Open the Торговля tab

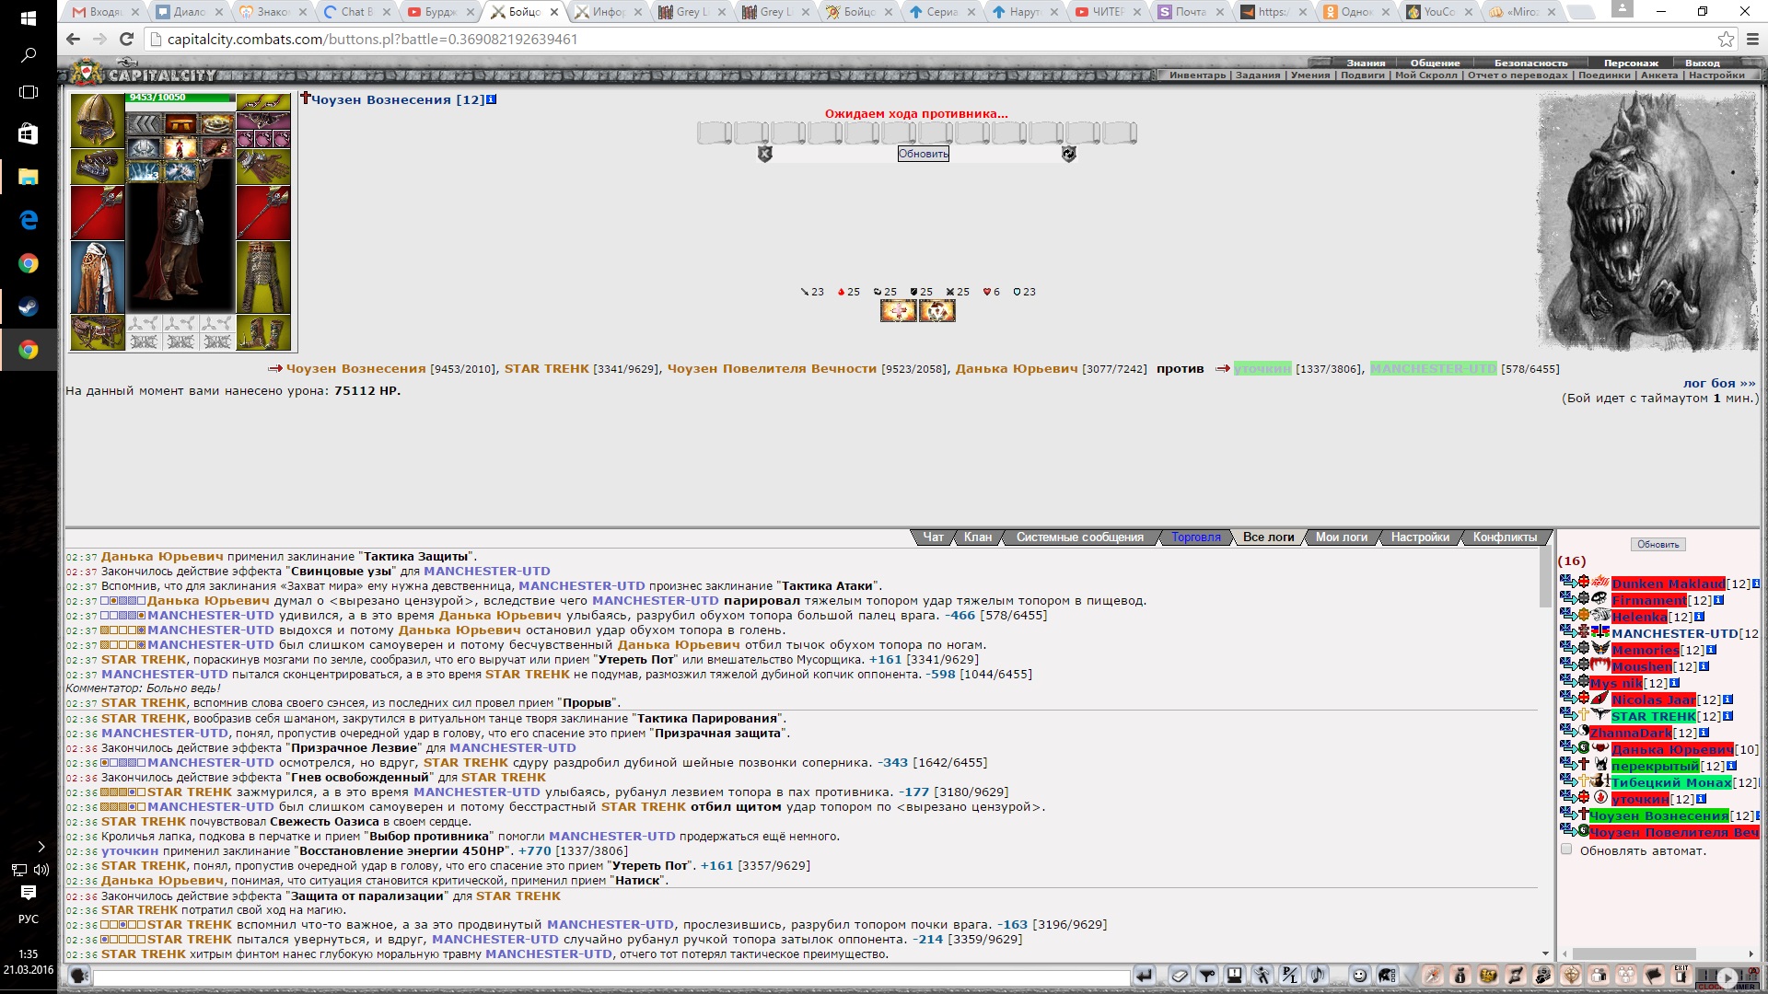(x=1196, y=537)
